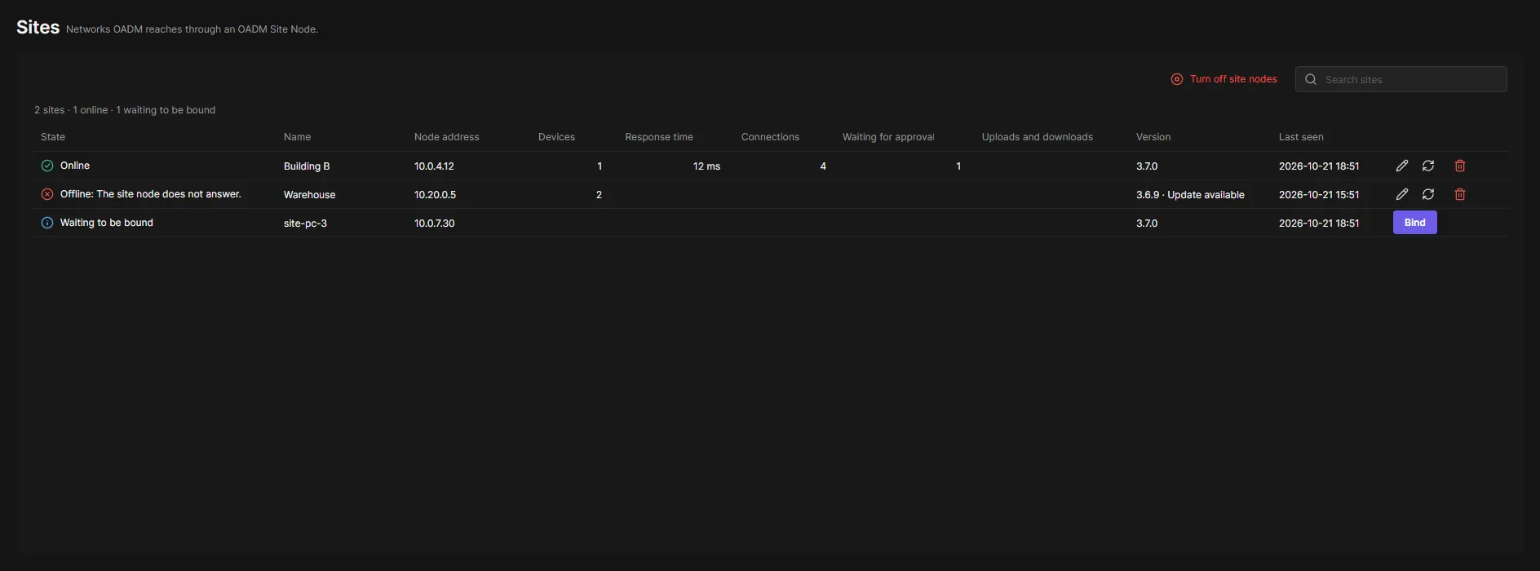1540x571 pixels.
Task: Click node address 10.0.7.30
Action: [x=435, y=224]
